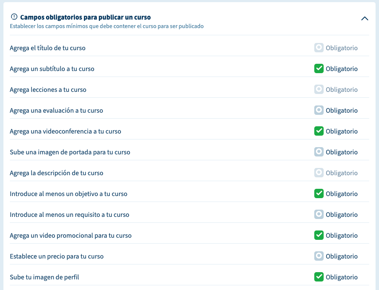Select row text Agrega lecciones a tu curso
Viewport: 379px width, 290px height.
[x=48, y=90]
